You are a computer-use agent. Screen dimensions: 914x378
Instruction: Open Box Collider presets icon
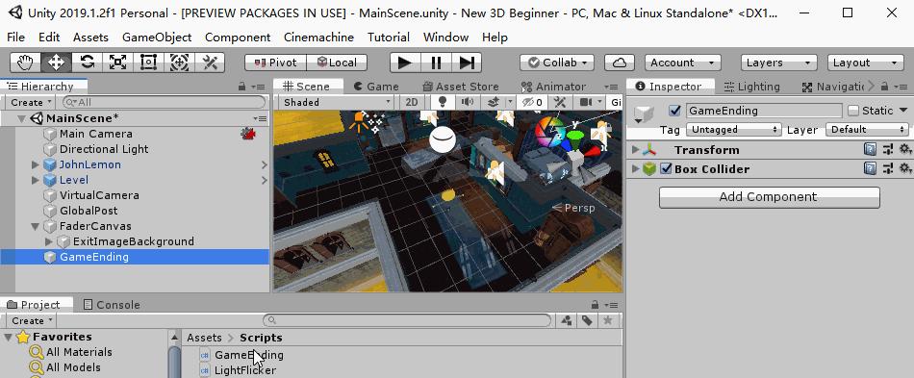888,169
